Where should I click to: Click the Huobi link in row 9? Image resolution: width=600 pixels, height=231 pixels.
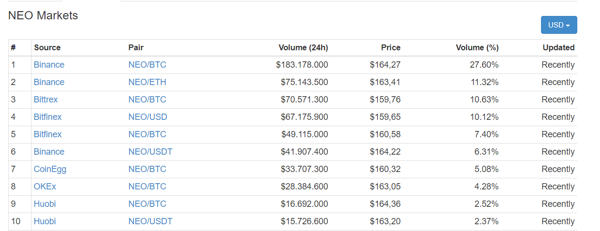click(x=44, y=204)
